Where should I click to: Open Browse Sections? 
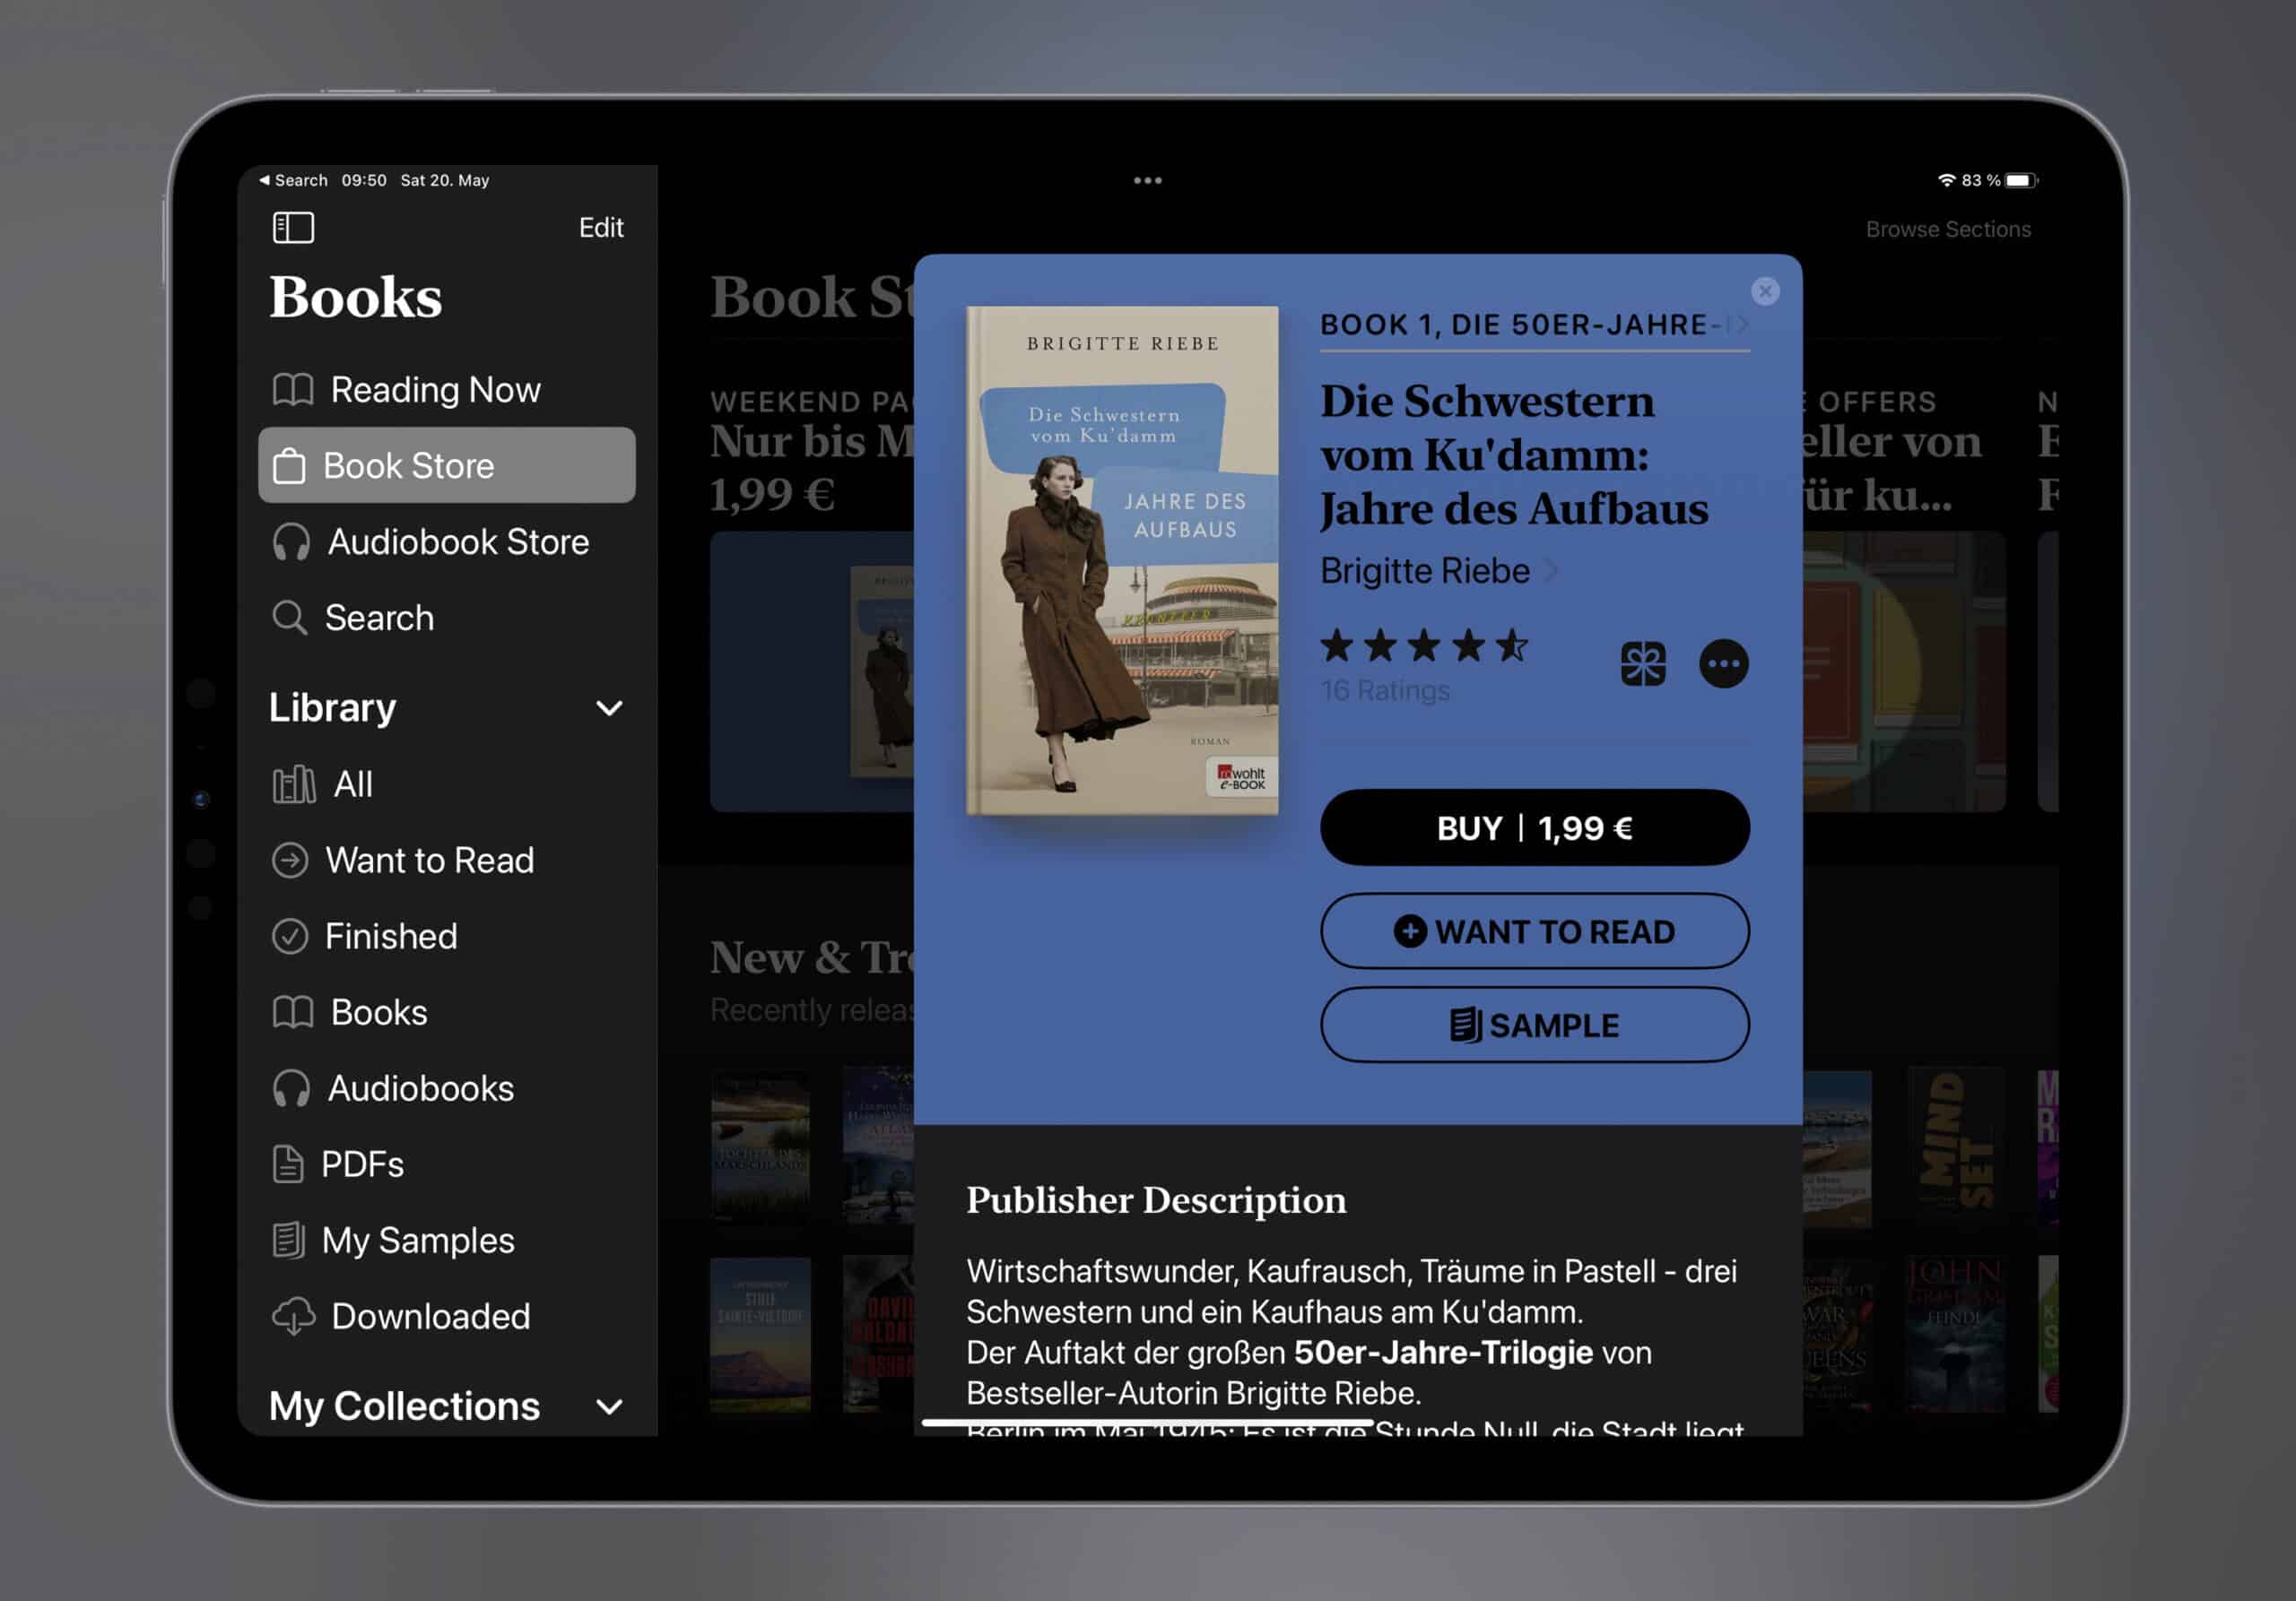[1948, 229]
